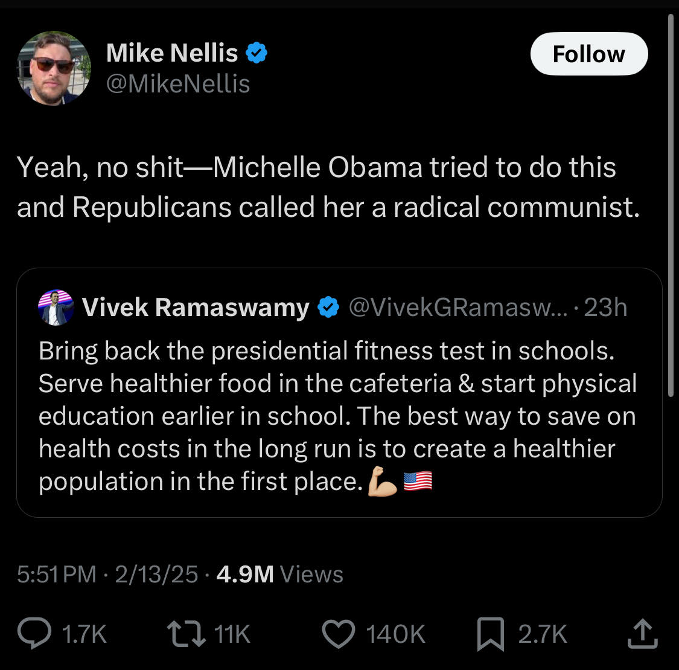Viewport: 679px width, 670px height.
Task: Open @MikeNellis profile via handle
Action: pos(178,85)
